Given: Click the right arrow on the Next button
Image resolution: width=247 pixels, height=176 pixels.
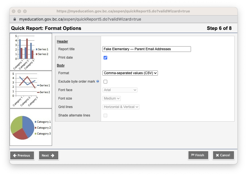Looking at the screenshot, I should [x=52, y=155].
